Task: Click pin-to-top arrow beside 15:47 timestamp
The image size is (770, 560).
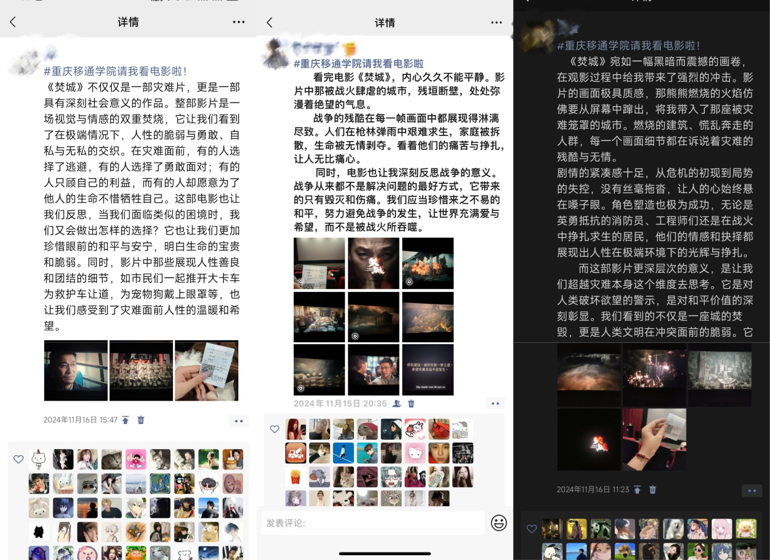Action: pyautogui.click(x=126, y=420)
